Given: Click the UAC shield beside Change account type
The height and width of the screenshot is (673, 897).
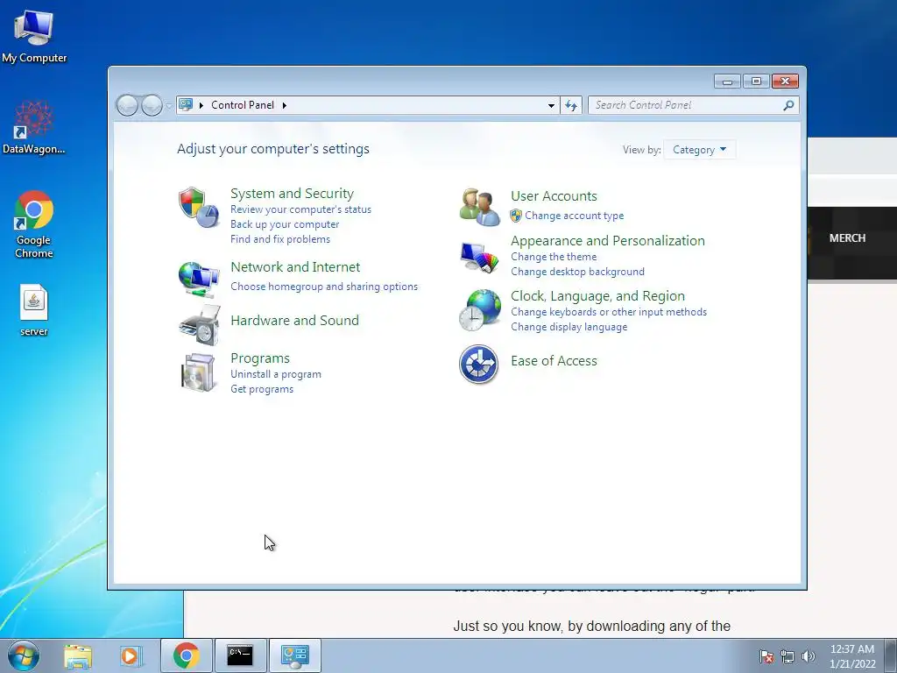Looking at the screenshot, I should [x=516, y=216].
